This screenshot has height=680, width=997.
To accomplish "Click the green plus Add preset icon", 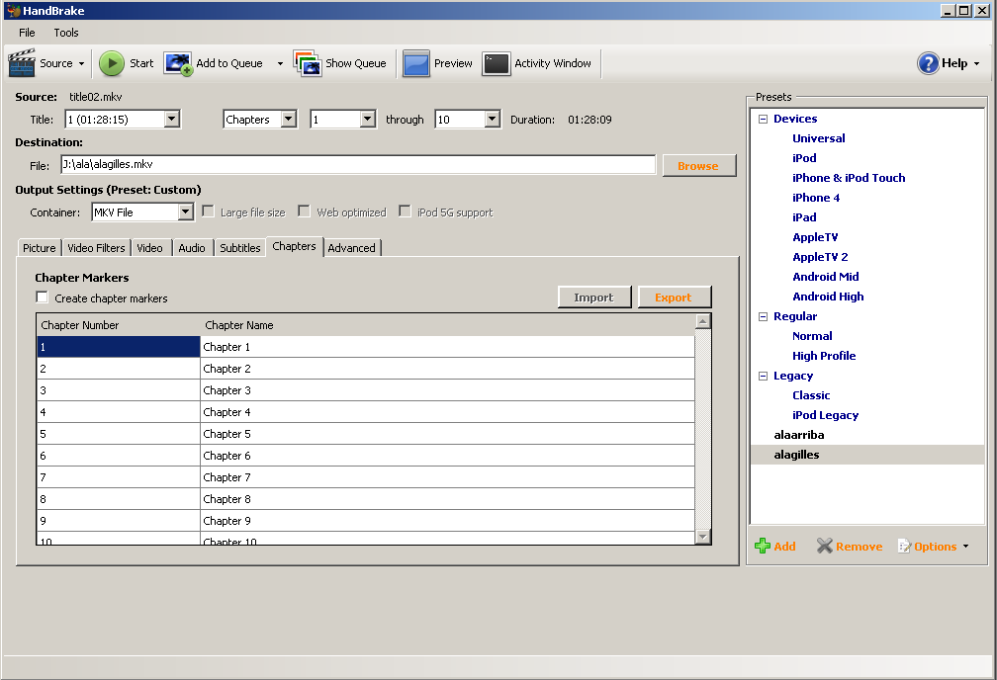I will click(762, 546).
